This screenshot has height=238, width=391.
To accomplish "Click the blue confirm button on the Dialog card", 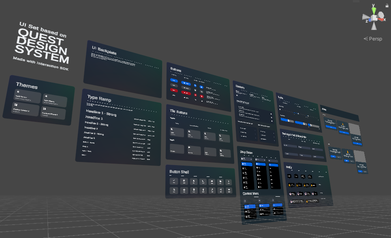I will [x=344, y=132].
